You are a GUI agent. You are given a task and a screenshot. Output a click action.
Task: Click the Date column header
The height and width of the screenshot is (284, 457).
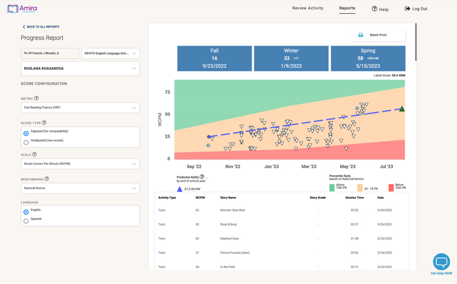tap(380, 198)
